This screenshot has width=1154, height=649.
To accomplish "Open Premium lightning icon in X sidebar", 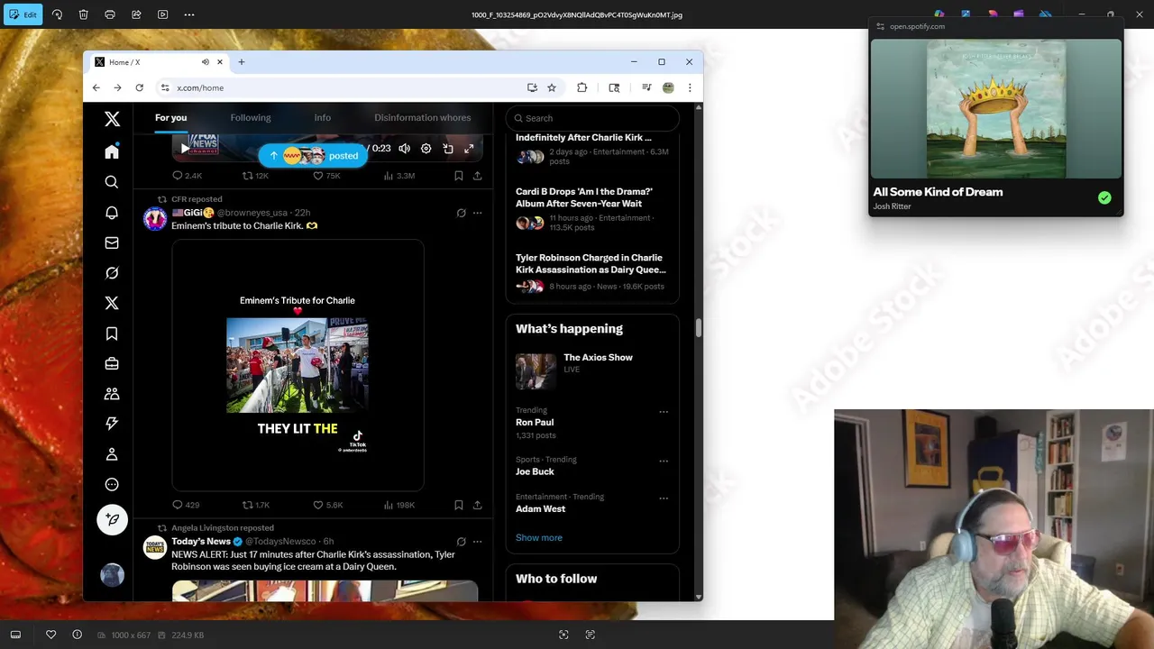I will coord(112,424).
